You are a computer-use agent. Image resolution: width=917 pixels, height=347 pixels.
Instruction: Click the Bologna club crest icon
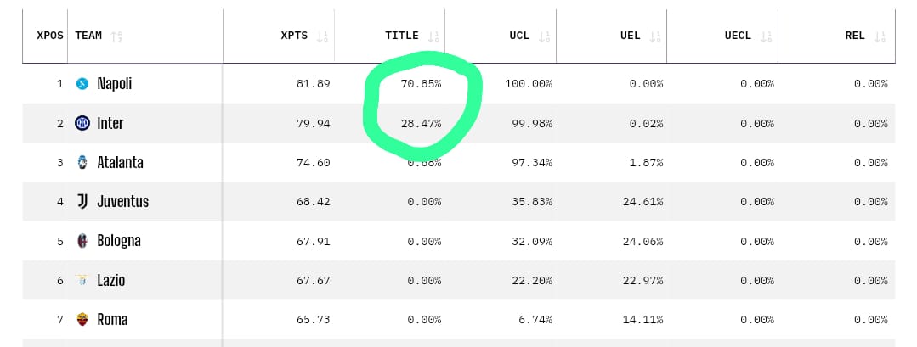click(x=82, y=241)
